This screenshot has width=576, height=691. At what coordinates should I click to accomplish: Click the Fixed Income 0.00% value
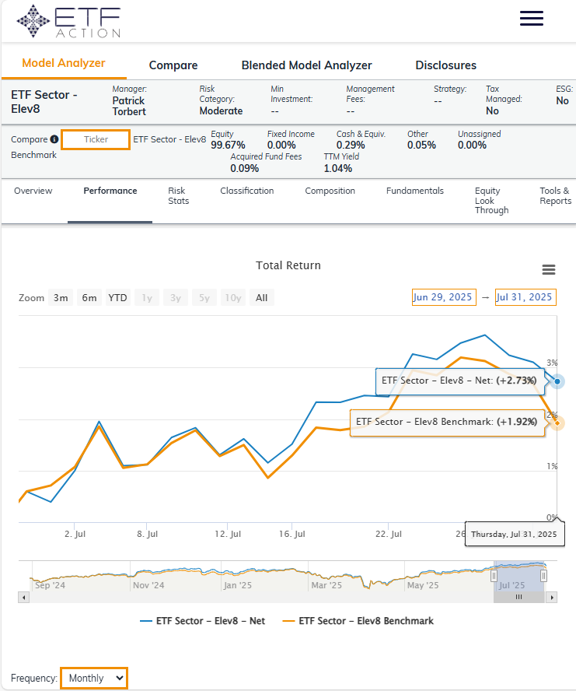click(281, 145)
